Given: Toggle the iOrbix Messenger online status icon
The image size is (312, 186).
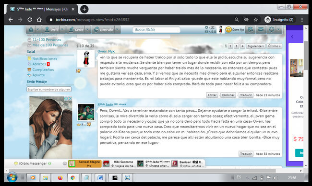Looking at the screenshot, I should tap(49, 163).
